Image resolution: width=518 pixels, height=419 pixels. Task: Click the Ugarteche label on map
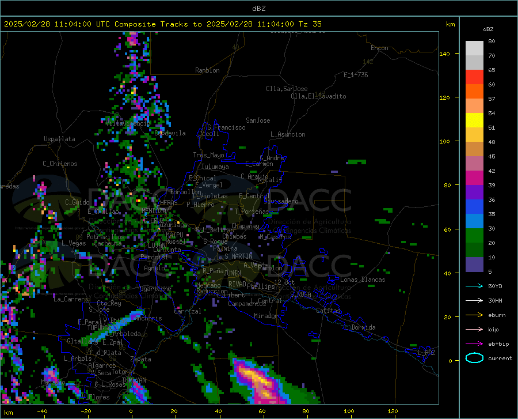pos(155,289)
